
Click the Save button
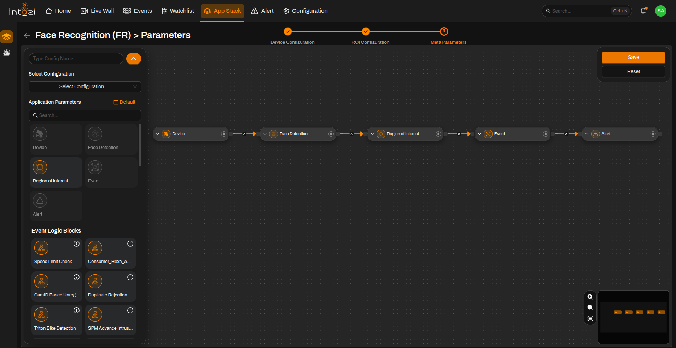(x=633, y=58)
